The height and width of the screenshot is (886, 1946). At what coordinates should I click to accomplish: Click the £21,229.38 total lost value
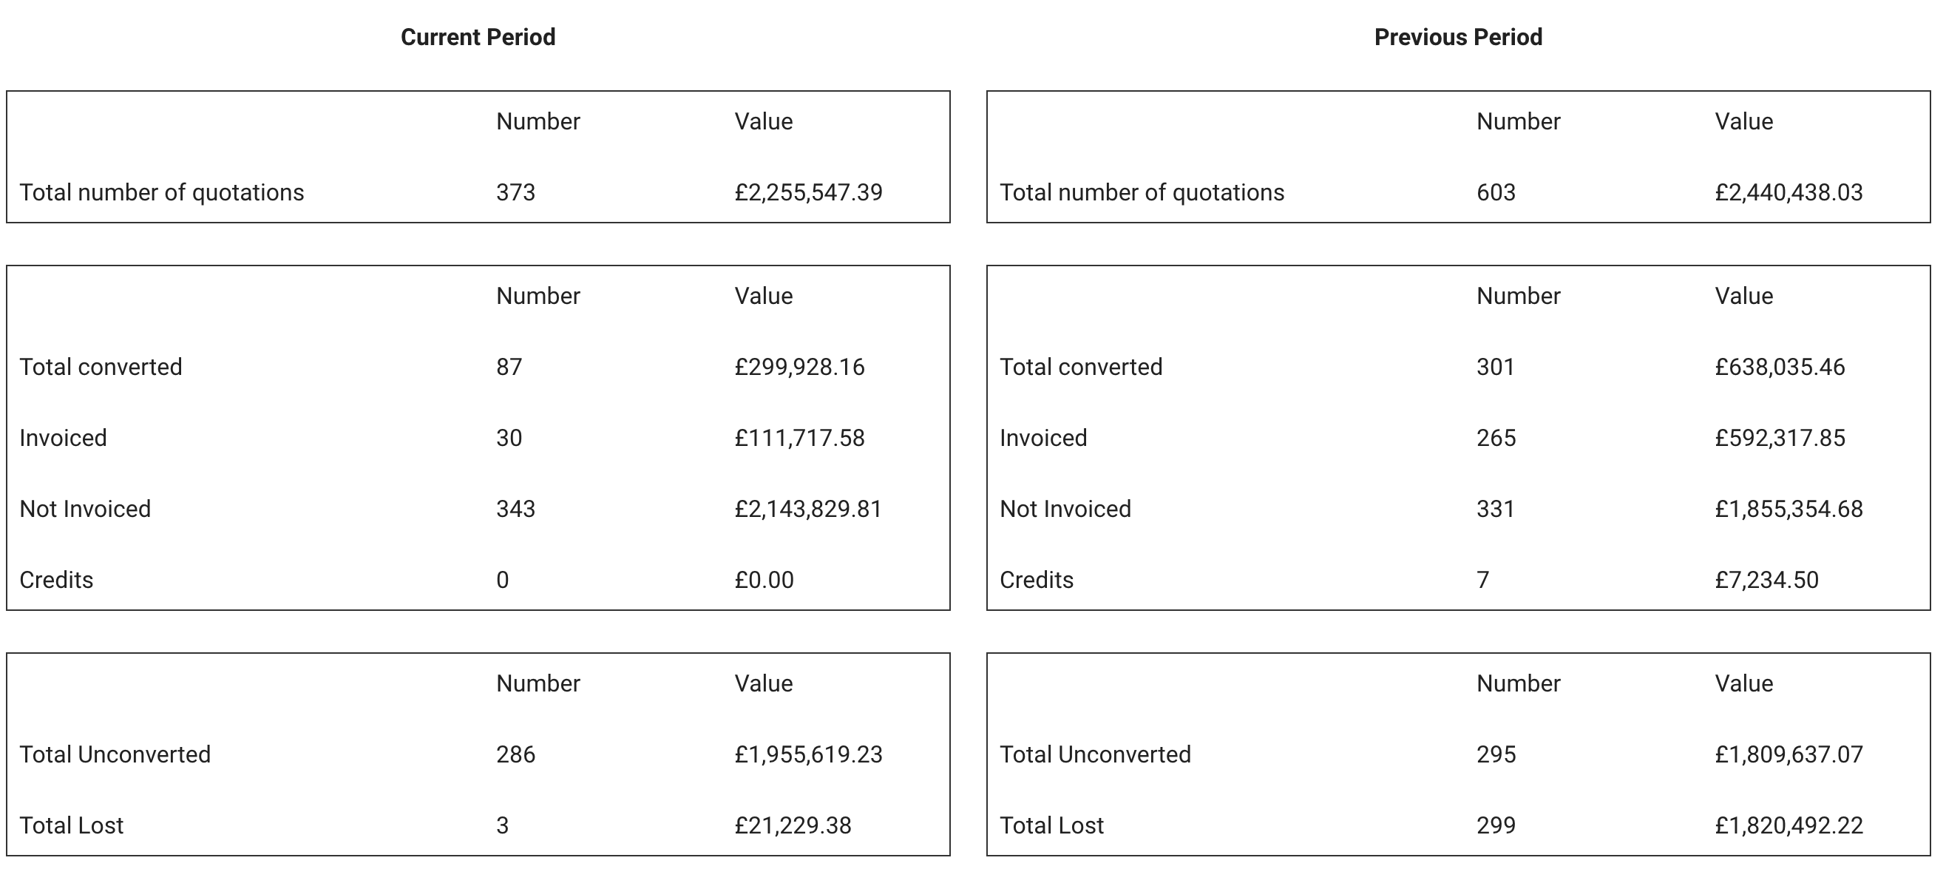tap(792, 825)
